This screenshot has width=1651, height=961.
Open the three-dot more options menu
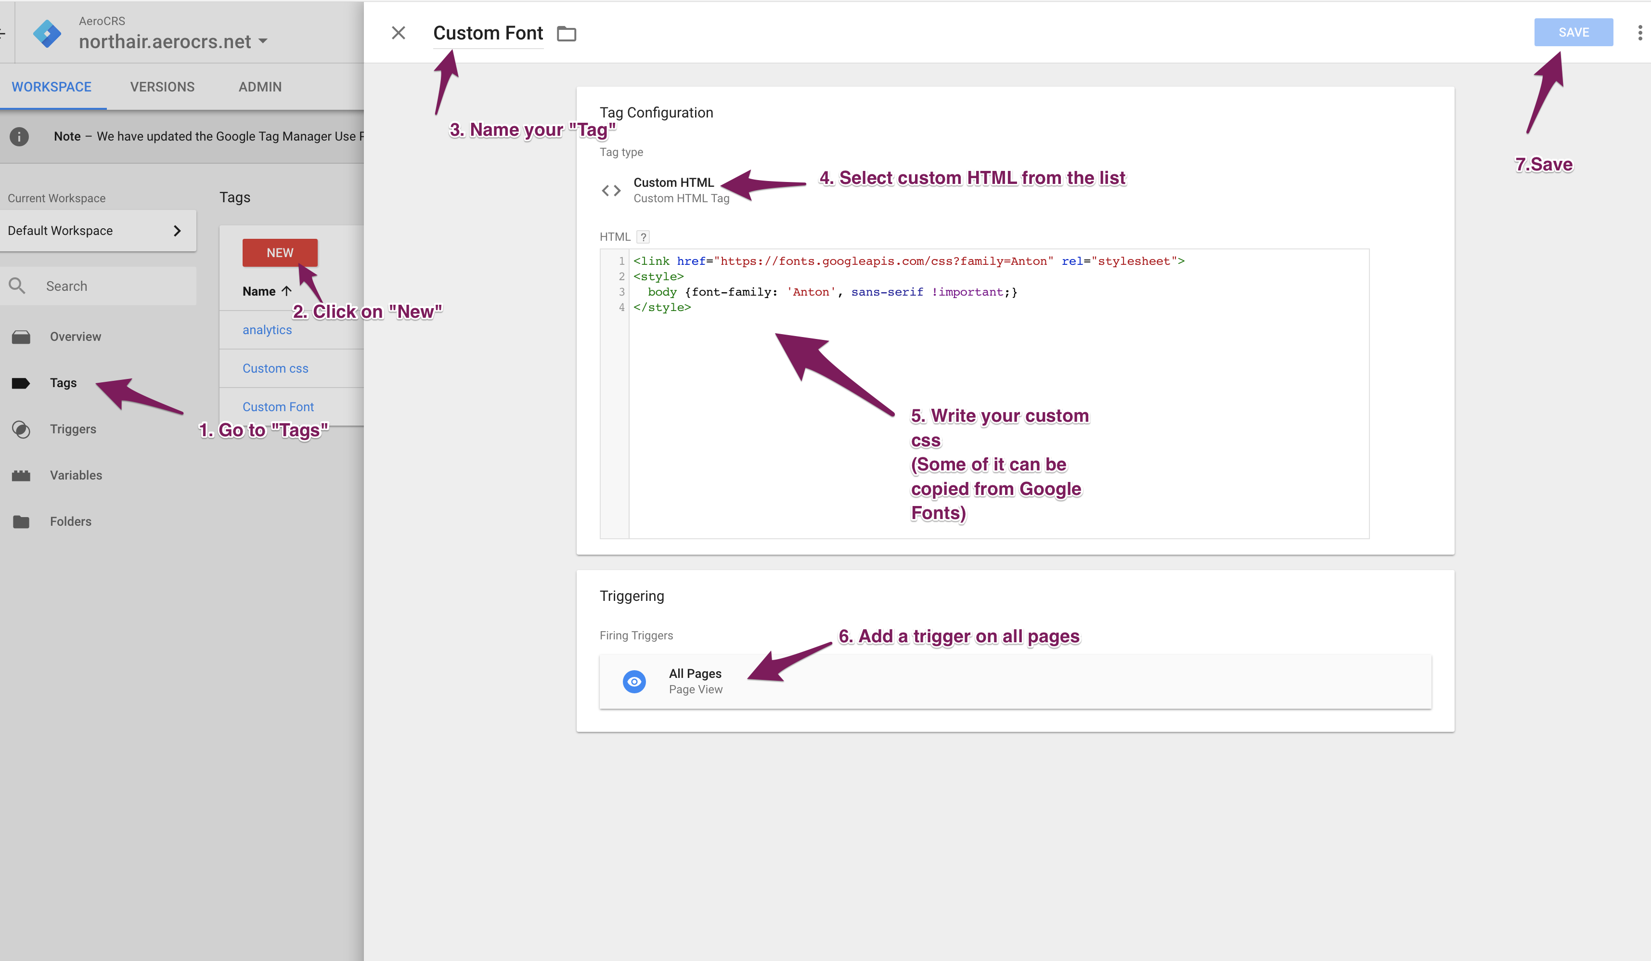pyautogui.click(x=1640, y=33)
